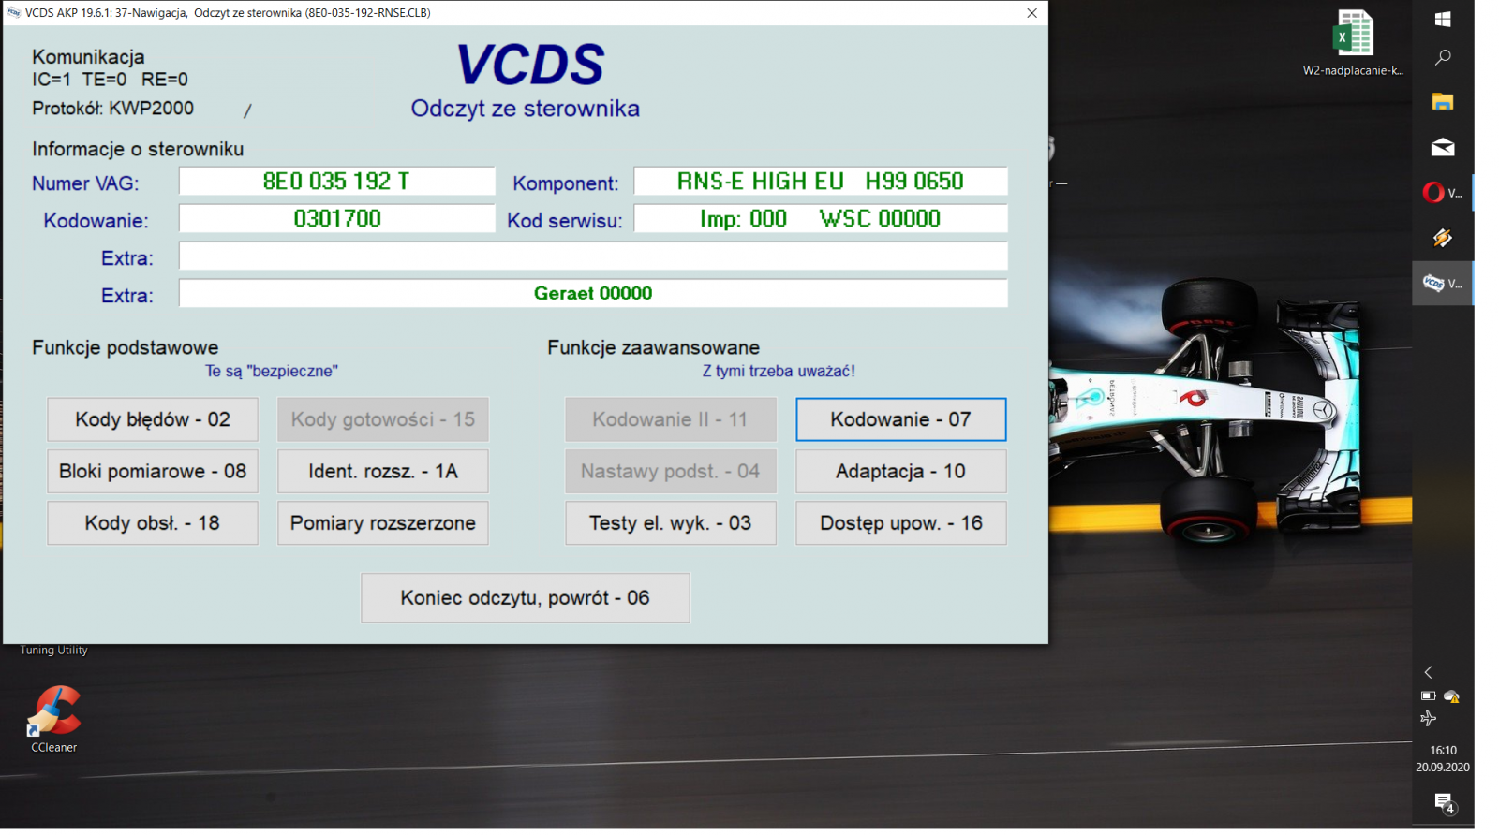This screenshot has width=1499, height=835.
Task: Click the Tuning Utility desktop label
Action: click(x=53, y=650)
